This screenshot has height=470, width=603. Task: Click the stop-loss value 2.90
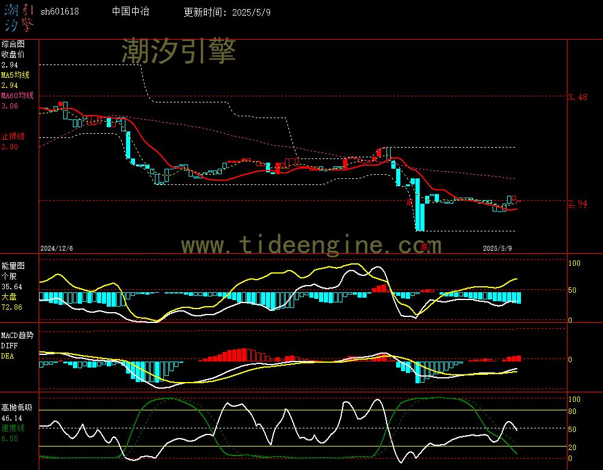[10, 147]
